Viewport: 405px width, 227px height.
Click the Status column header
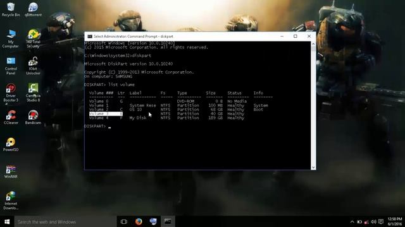pyautogui.click(x=234, y=93)
